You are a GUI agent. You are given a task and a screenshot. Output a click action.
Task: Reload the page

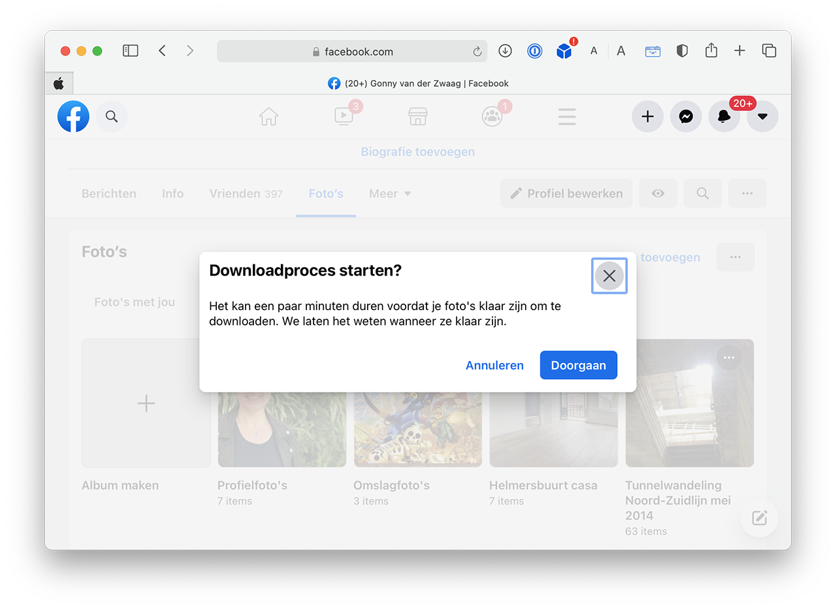click(x=477, y=52)
